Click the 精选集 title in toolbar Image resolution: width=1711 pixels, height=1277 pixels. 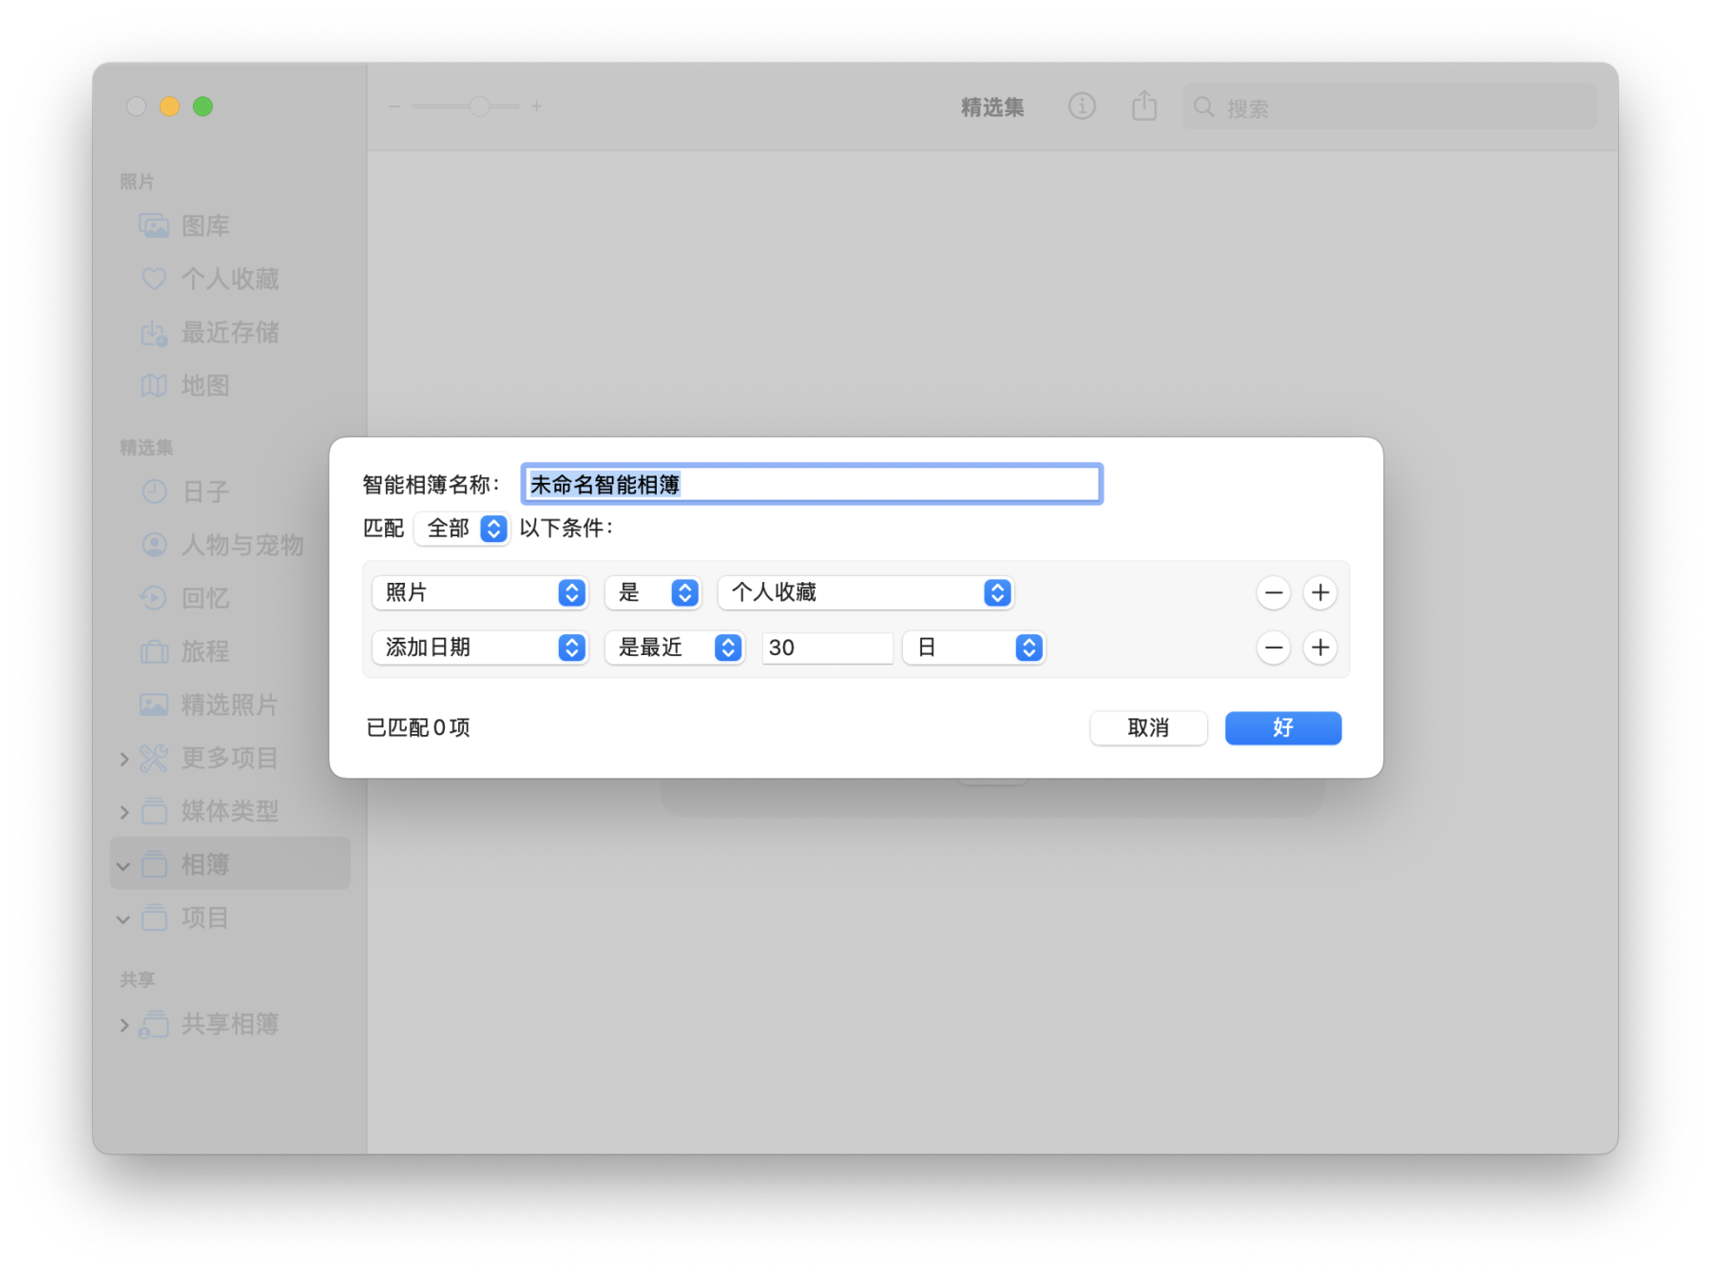[992, 107]
